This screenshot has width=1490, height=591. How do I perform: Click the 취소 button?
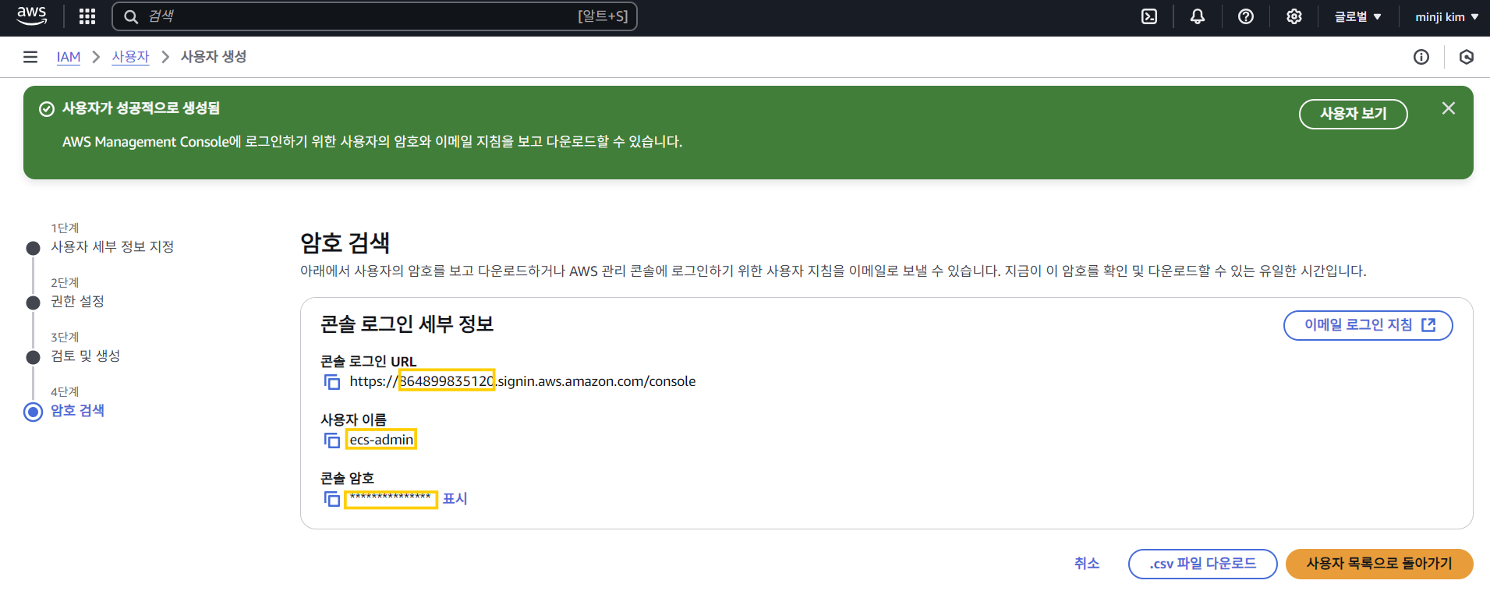[1086, 564]
